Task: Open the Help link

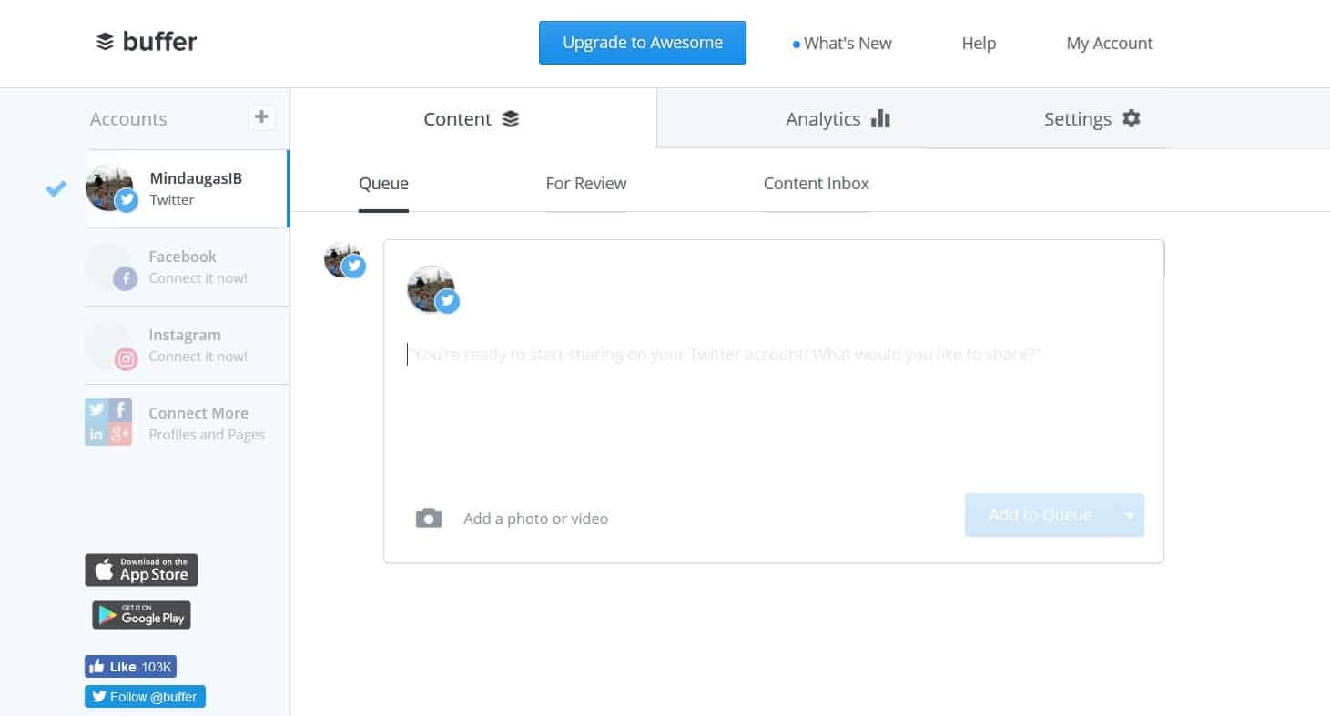Action: click(x=979, y=43)
